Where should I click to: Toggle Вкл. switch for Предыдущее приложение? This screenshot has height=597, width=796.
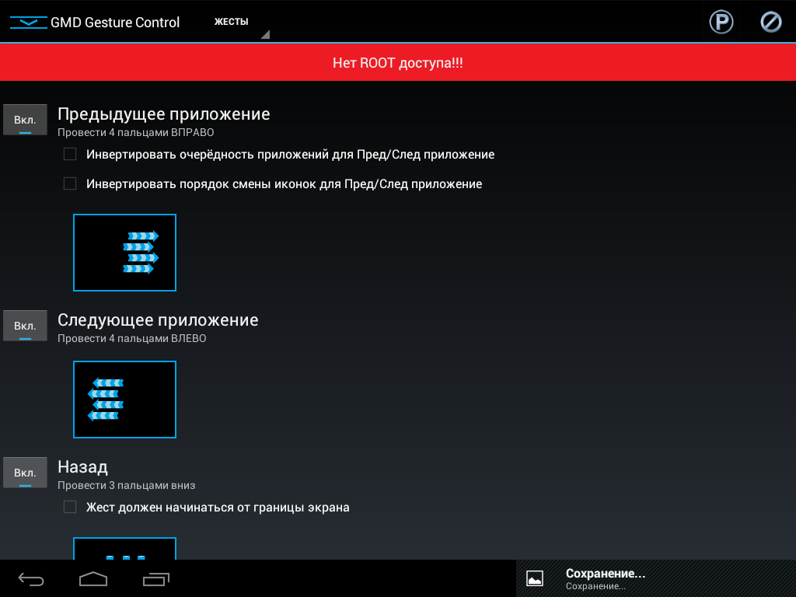click(25, 120)
